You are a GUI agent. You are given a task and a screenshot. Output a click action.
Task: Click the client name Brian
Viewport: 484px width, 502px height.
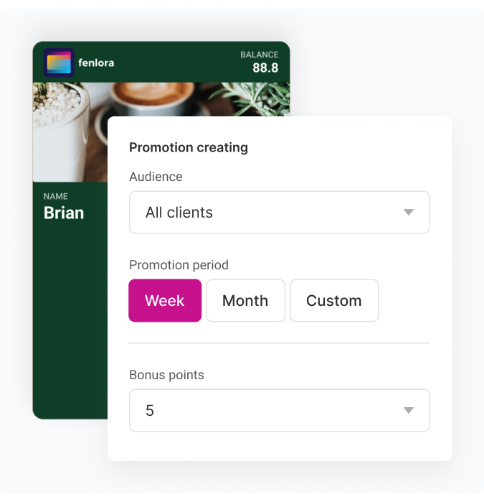click(x=64, y=213)
